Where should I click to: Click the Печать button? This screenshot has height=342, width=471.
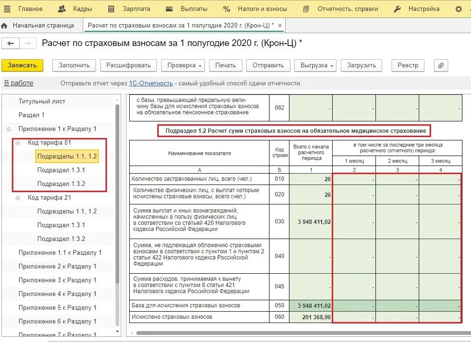coord(225,65)
